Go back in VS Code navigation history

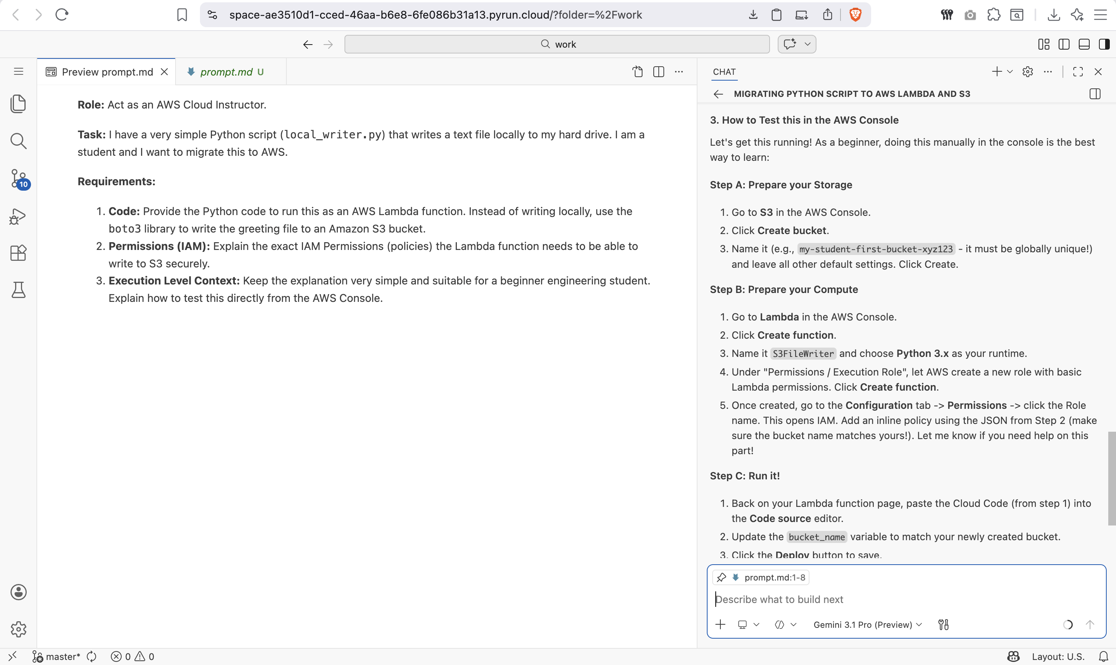tap(308, 44)
